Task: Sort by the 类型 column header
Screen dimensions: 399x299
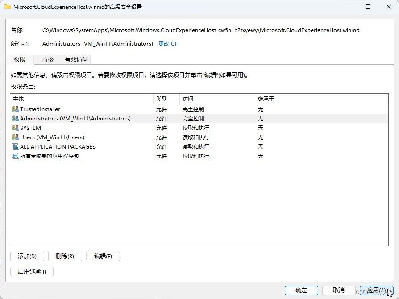Action: click(166, 99)
